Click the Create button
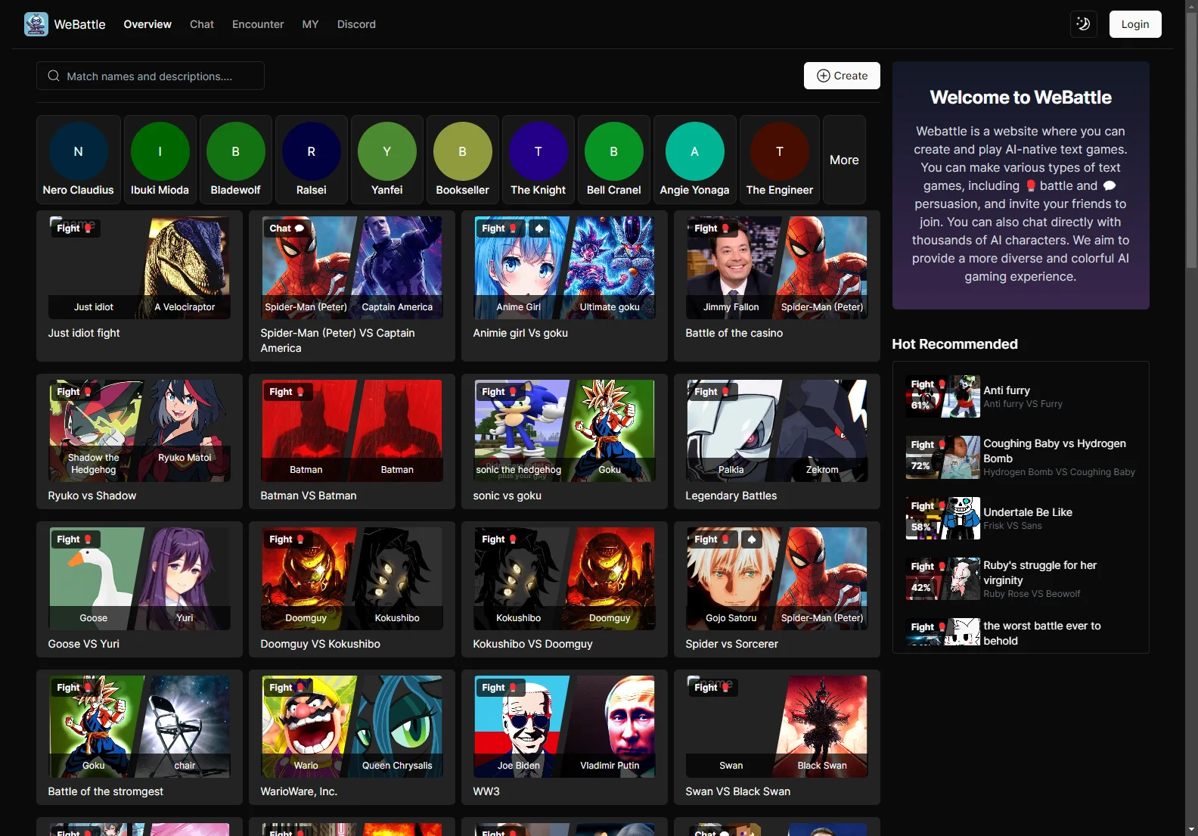Viewport: 1198px width, 836px height. [842, 76]
